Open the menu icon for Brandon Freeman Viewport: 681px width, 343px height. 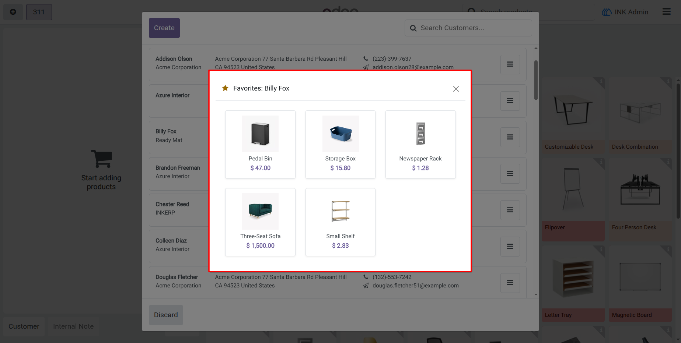tap(510, 173)
